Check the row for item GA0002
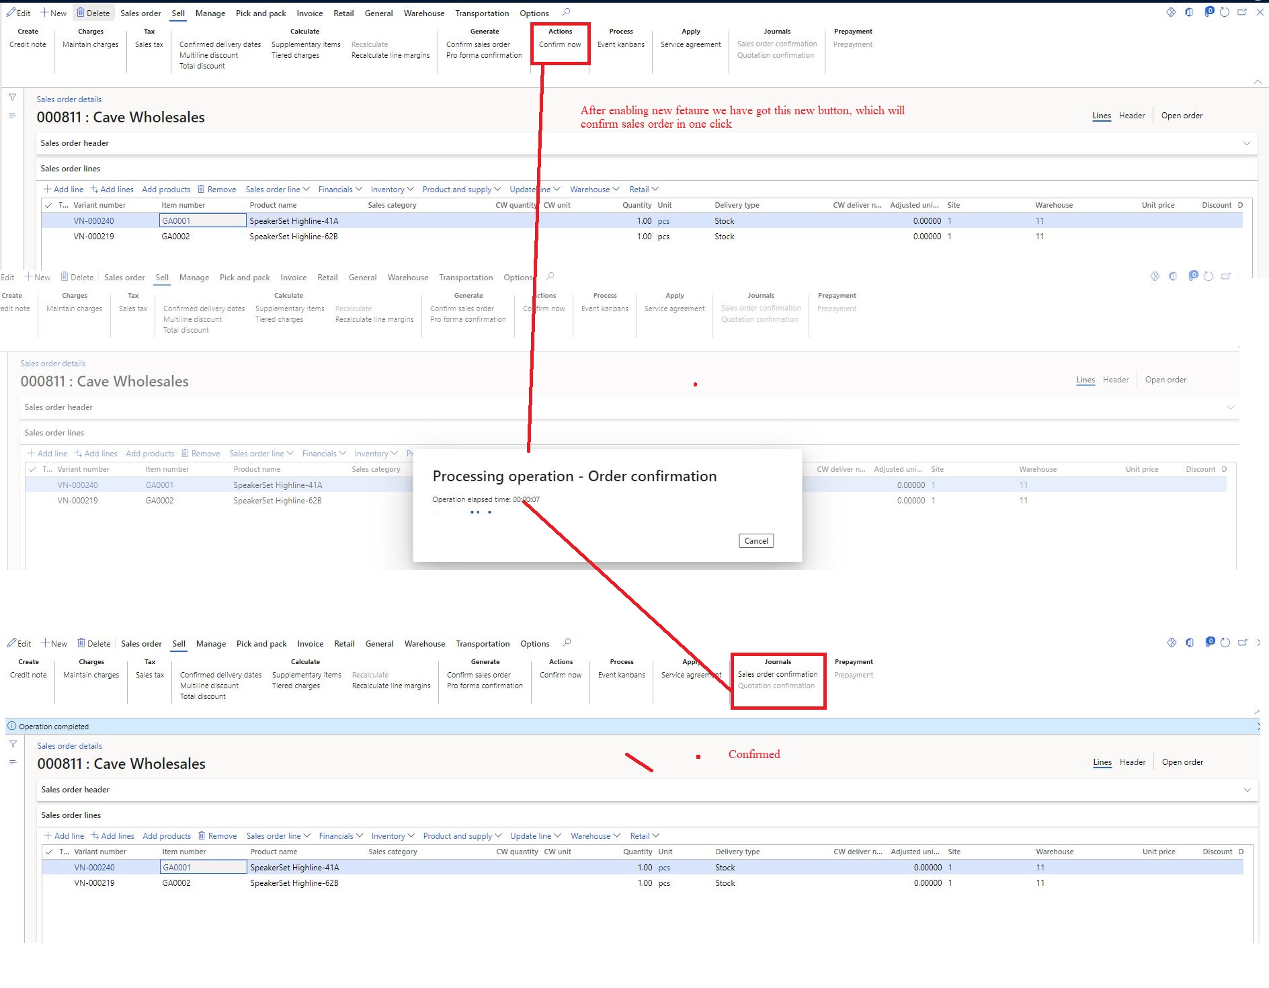Viewport: 1269px width, 988px height. click(x=49, y=236)
